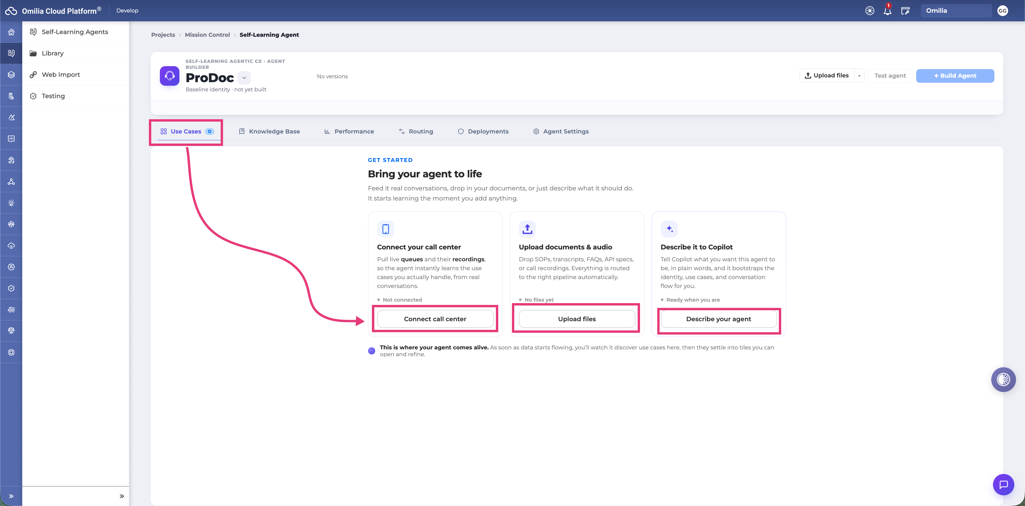
Task: Open the Agent Settings tab
Action: [561, 131]
